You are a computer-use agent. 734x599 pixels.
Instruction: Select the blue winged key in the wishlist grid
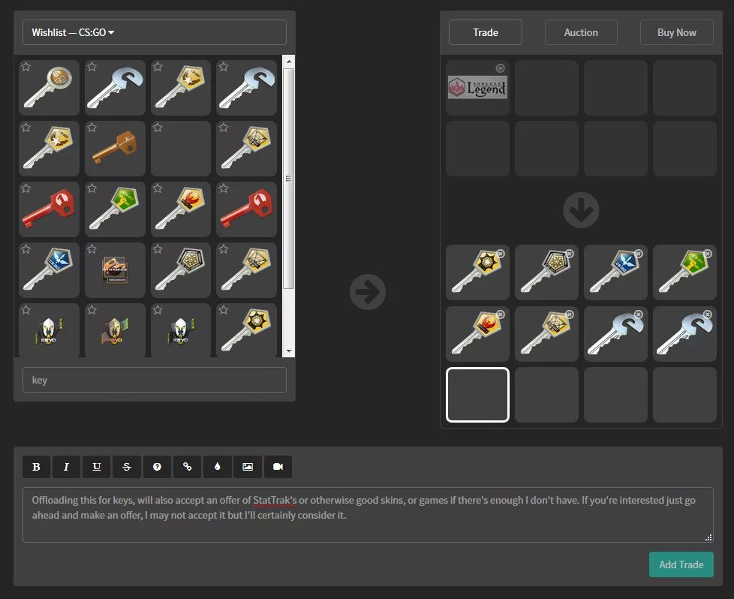[x=49, y=270]
